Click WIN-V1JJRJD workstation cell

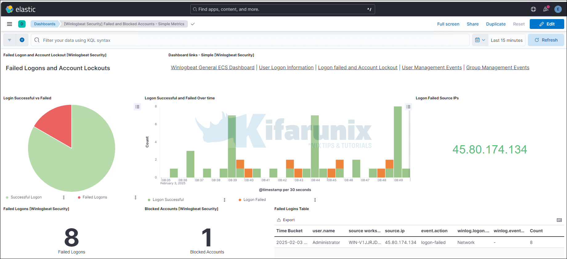[x=365, y=242]
